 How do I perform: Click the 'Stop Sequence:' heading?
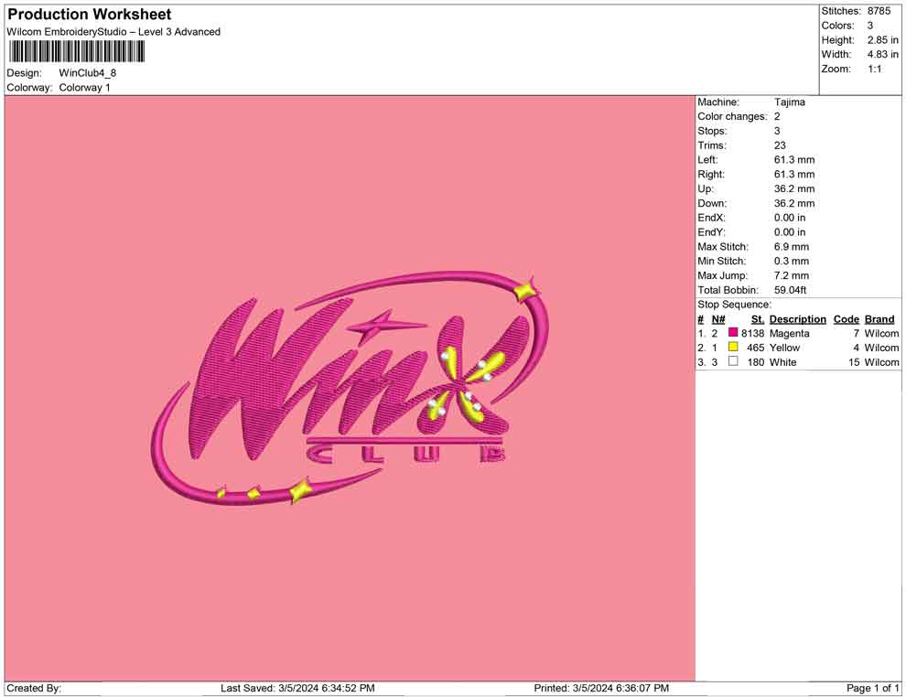734,305
